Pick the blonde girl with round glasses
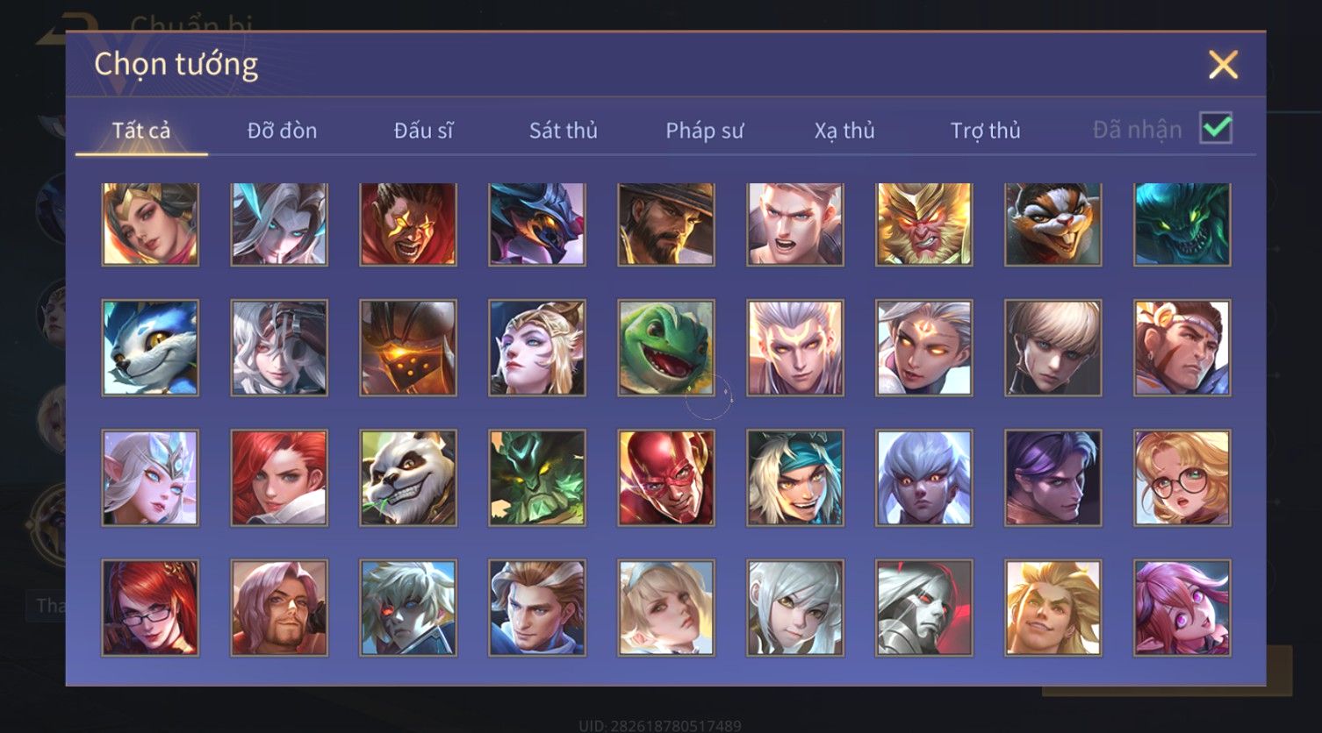Image resolution: width=1322 pixels, height=733 pixels. coord(1182,478)
